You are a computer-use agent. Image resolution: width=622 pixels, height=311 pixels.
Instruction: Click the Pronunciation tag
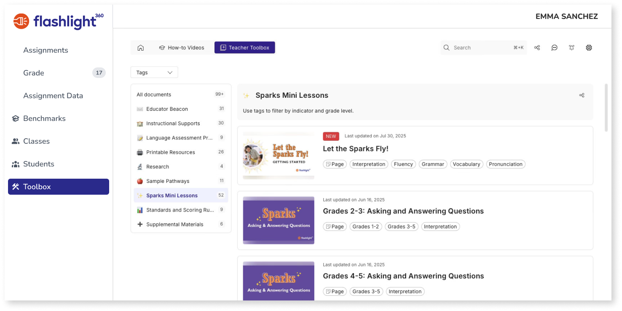click(506, 164)
